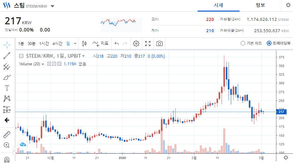
Task: Switch to the 정보 tab
Action: pyautogui.click(x=260, y=5)
